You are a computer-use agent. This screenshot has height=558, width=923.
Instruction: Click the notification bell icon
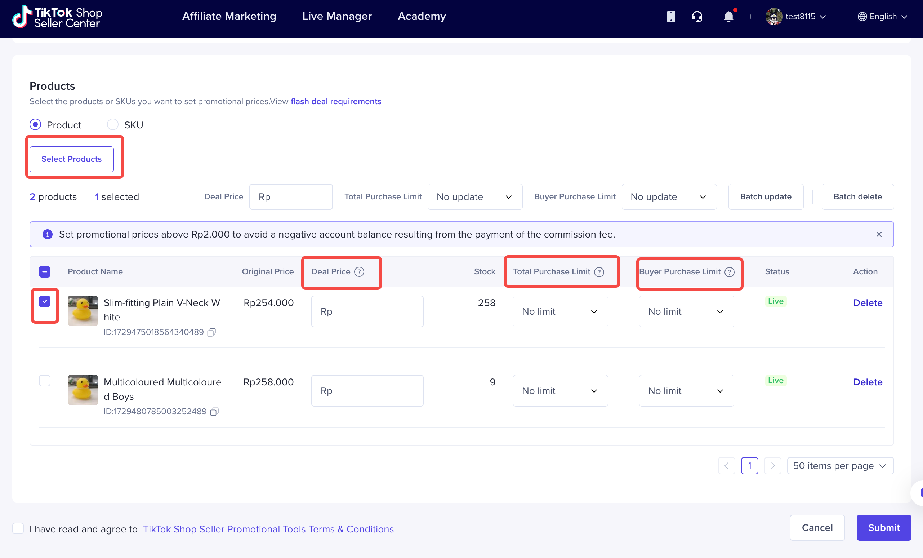pyautogui.click(x=728, y=17)
